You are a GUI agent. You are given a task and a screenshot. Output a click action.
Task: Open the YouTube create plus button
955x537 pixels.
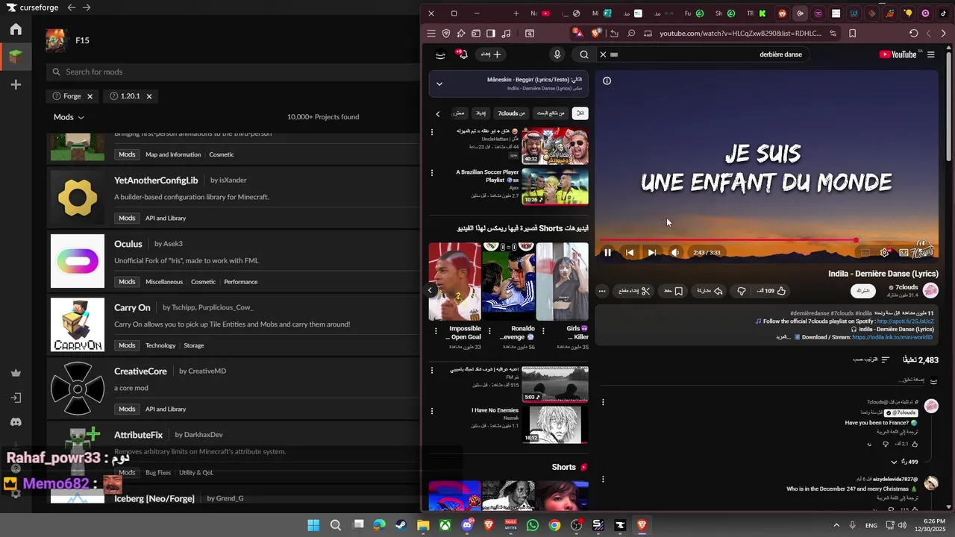click(x=490, y=54)
